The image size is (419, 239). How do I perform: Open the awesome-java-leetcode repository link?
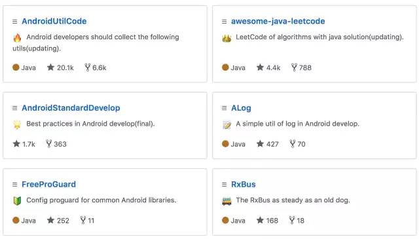pyautogui.click(x=278, y=21)
